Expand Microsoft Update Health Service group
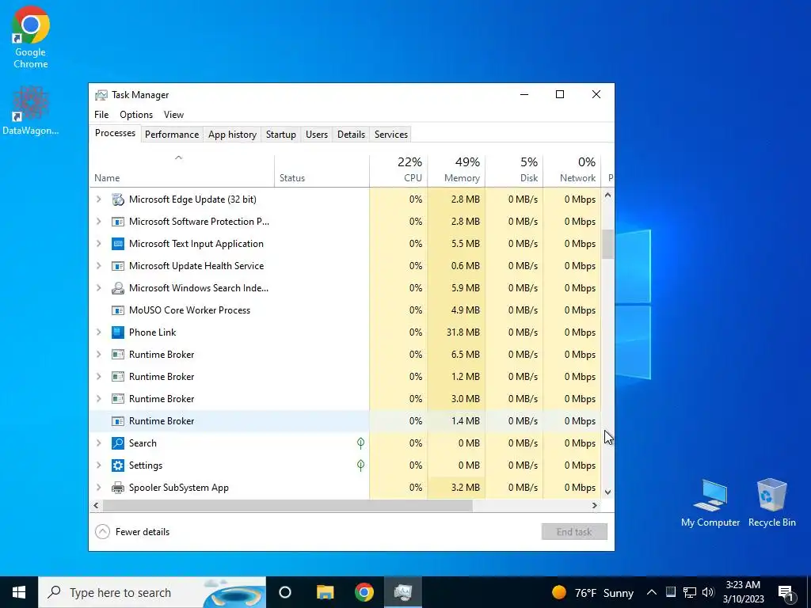 [x=99, y=266]
